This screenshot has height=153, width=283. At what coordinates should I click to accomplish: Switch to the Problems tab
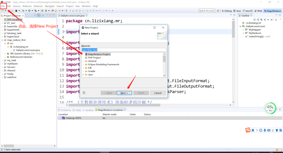click(64, 110)
